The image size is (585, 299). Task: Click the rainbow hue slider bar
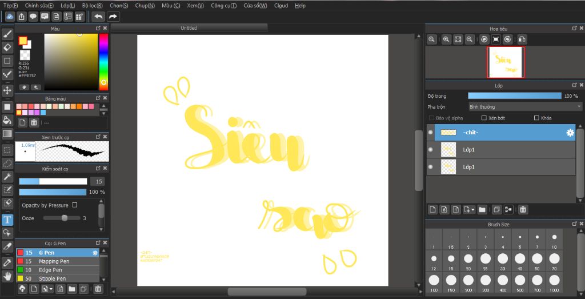[103, 62]
